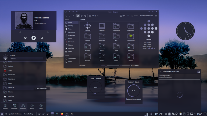Open Trash in launcher list

pos(23,70)
